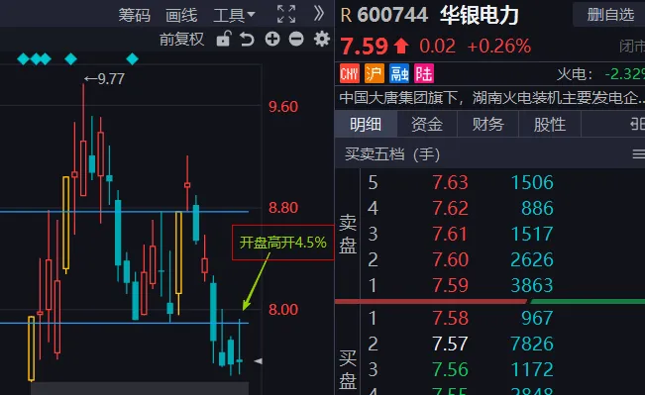Zoom in with plus circle icon
Viewport: 645px width, 395px height.
click(272, 39)
